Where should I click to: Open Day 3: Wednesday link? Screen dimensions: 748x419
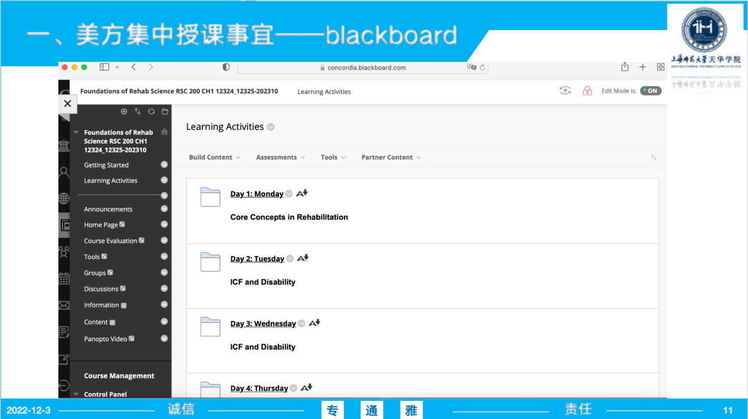[x=263, y=324]
